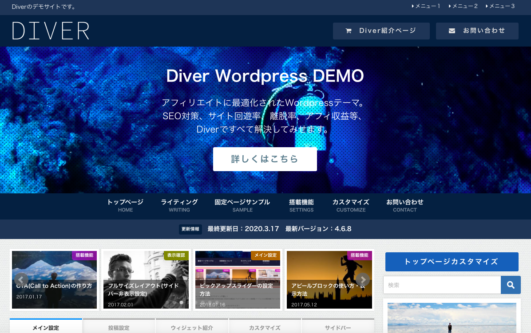
Task: Open the ライティング WRITING menu item
Action: click(179, 206)
